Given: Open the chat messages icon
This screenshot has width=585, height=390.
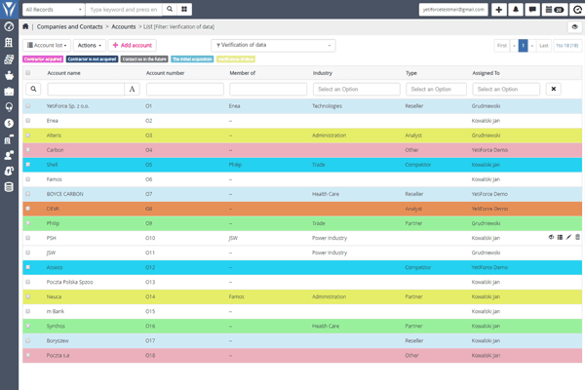Looking at the screenshot, I should coord(531,9).
